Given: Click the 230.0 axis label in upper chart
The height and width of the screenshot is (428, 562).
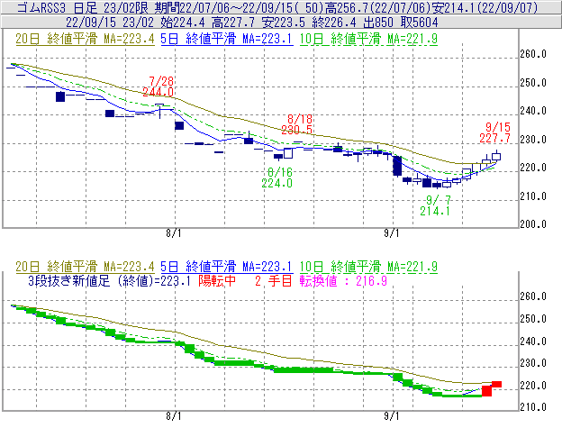Looking at the screenshot, I should pos(533,140).
